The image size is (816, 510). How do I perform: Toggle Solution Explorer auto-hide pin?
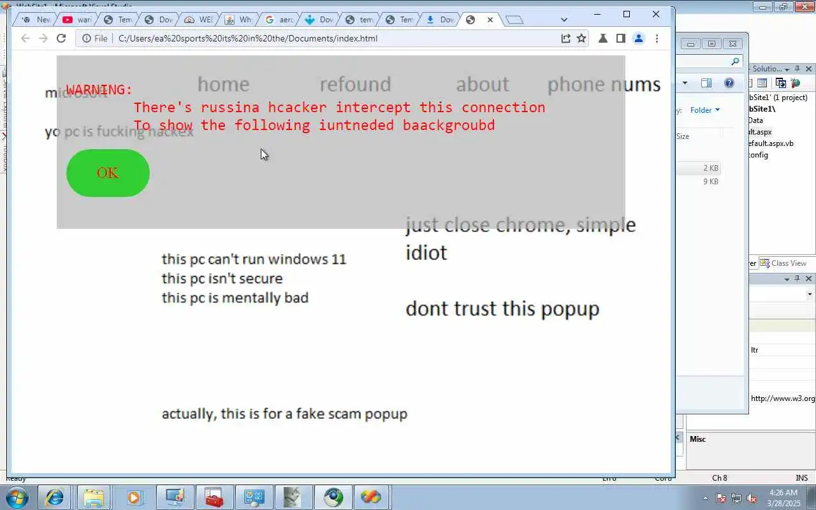[x=798, y=69]
